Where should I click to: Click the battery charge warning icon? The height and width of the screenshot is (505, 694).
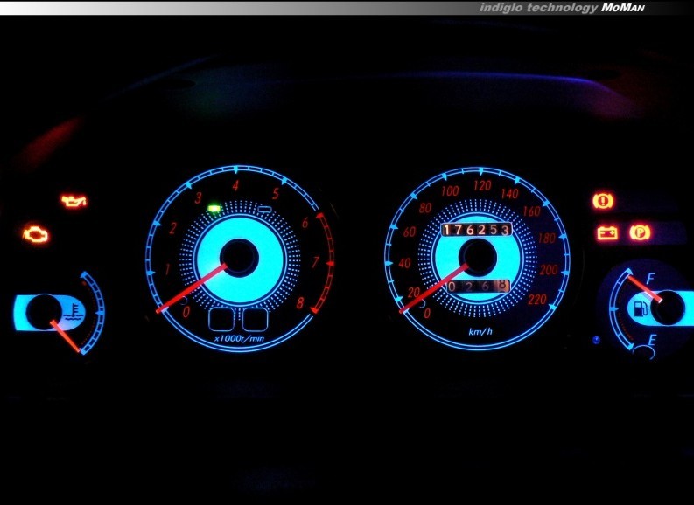pyautogui.click(x=606, y=233)
